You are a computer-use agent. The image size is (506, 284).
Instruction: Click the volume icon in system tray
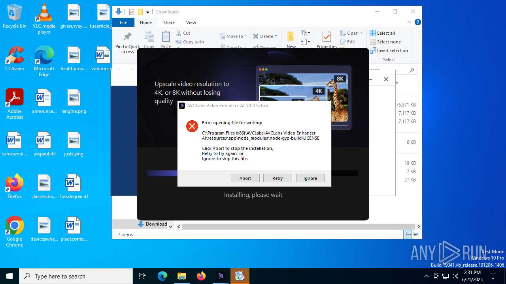pos(455,276)
